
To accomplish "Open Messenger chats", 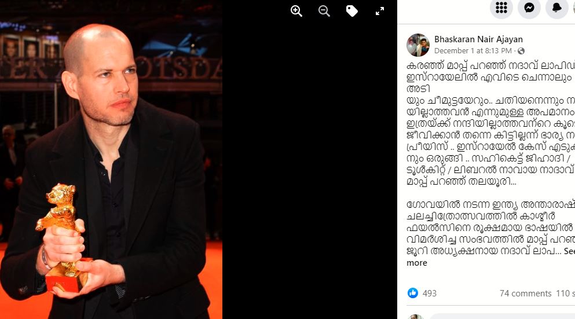I will [529, 8].
